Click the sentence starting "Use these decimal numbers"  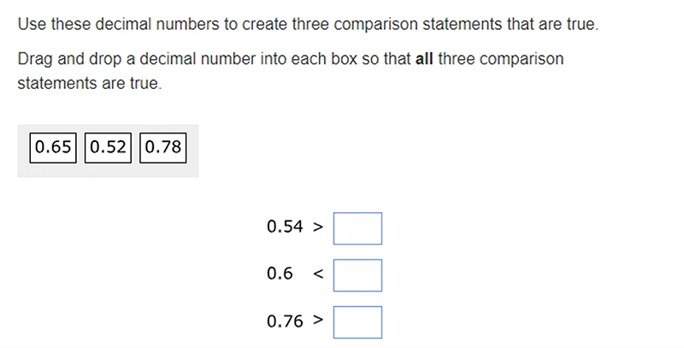click(x=308, y=24)
